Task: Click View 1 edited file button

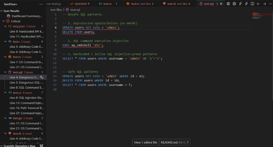Action: [146, 142]
